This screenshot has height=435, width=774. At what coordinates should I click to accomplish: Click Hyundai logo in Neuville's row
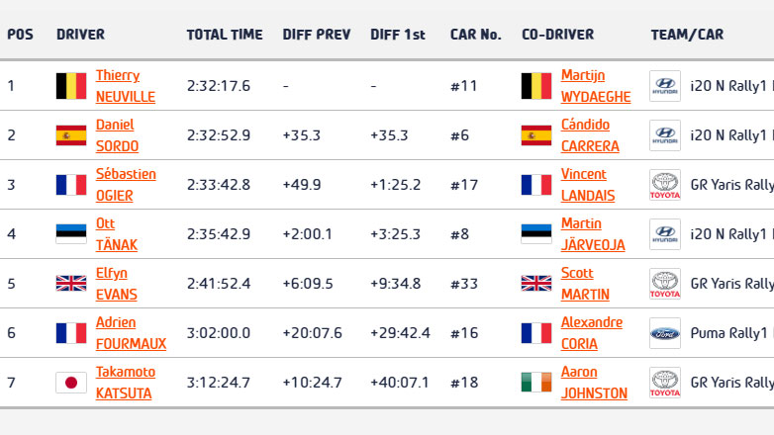click(664, 86)
